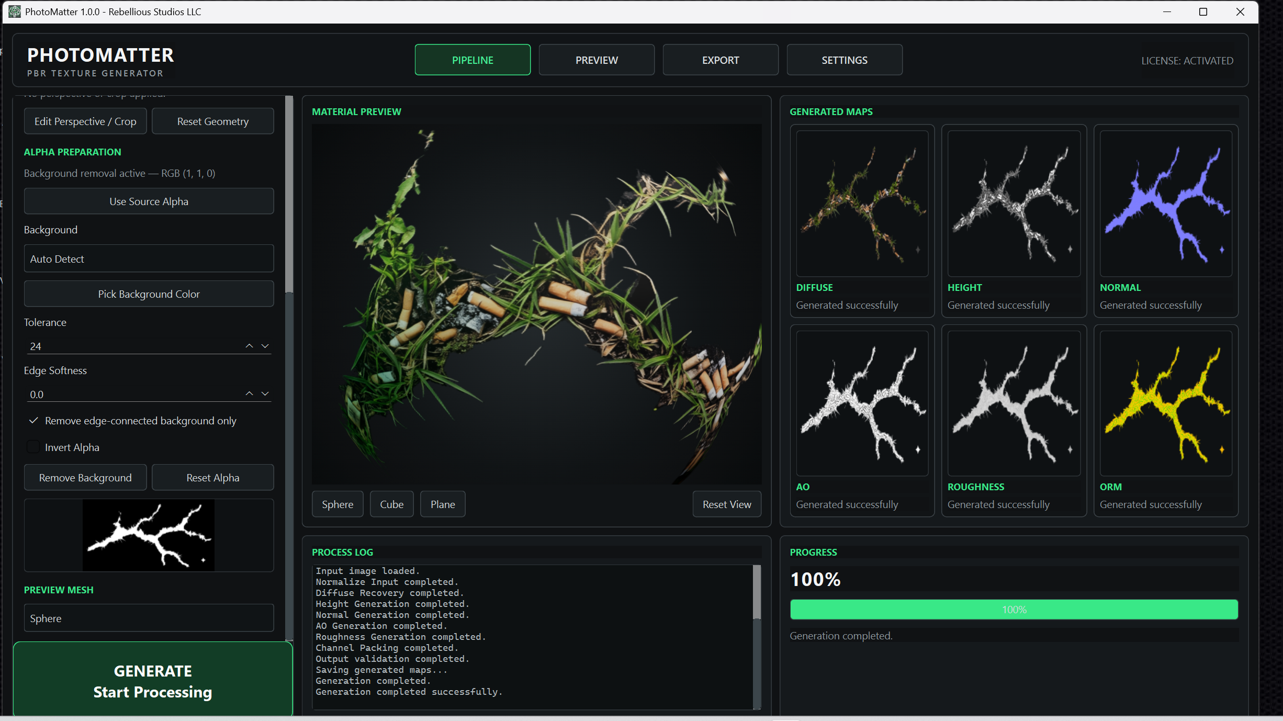Click the alpha mask preview thumbnail
This screenshot has height=721, width=1283.
point(149,535)
